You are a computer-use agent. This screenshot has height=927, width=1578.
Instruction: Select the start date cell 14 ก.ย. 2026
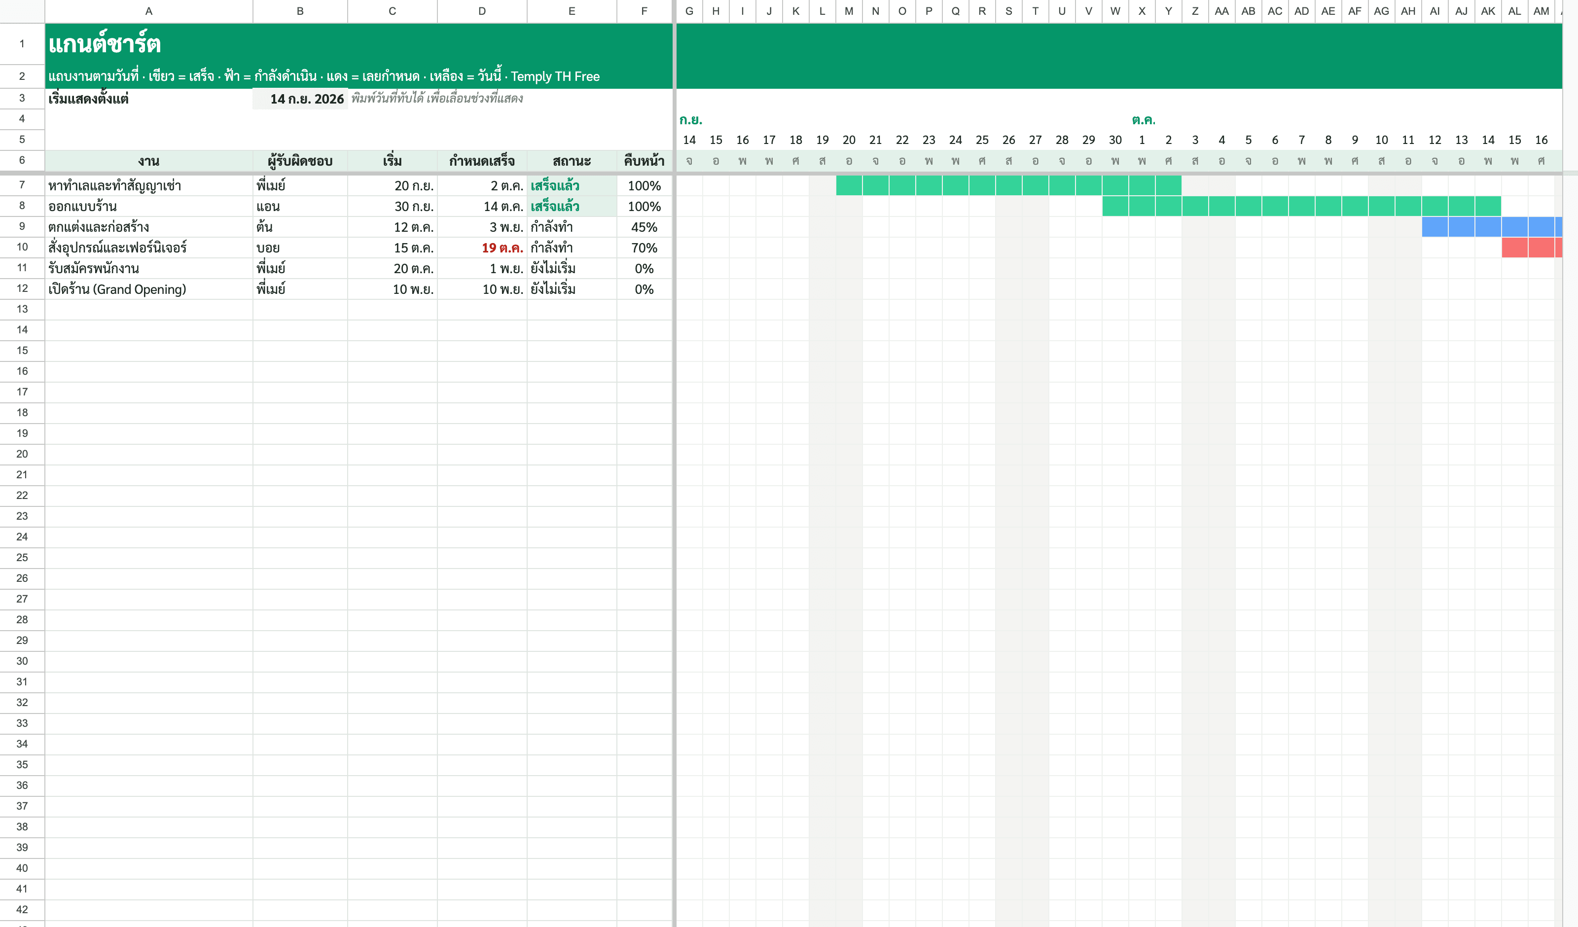300,99
